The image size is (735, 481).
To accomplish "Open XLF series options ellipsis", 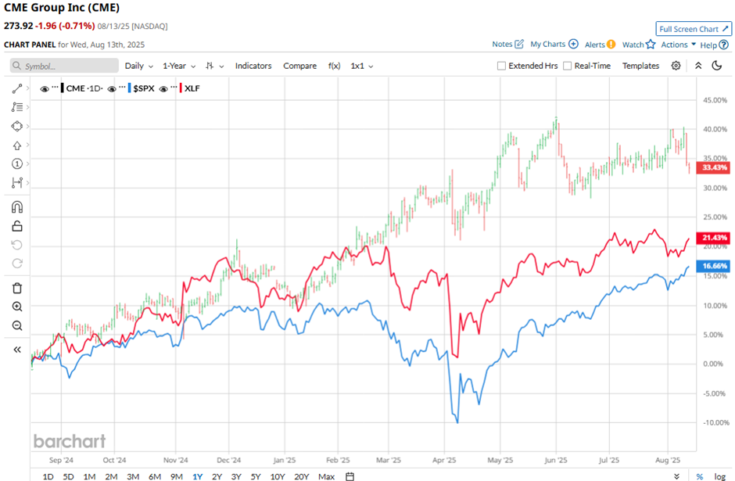I will pos(174,87).
